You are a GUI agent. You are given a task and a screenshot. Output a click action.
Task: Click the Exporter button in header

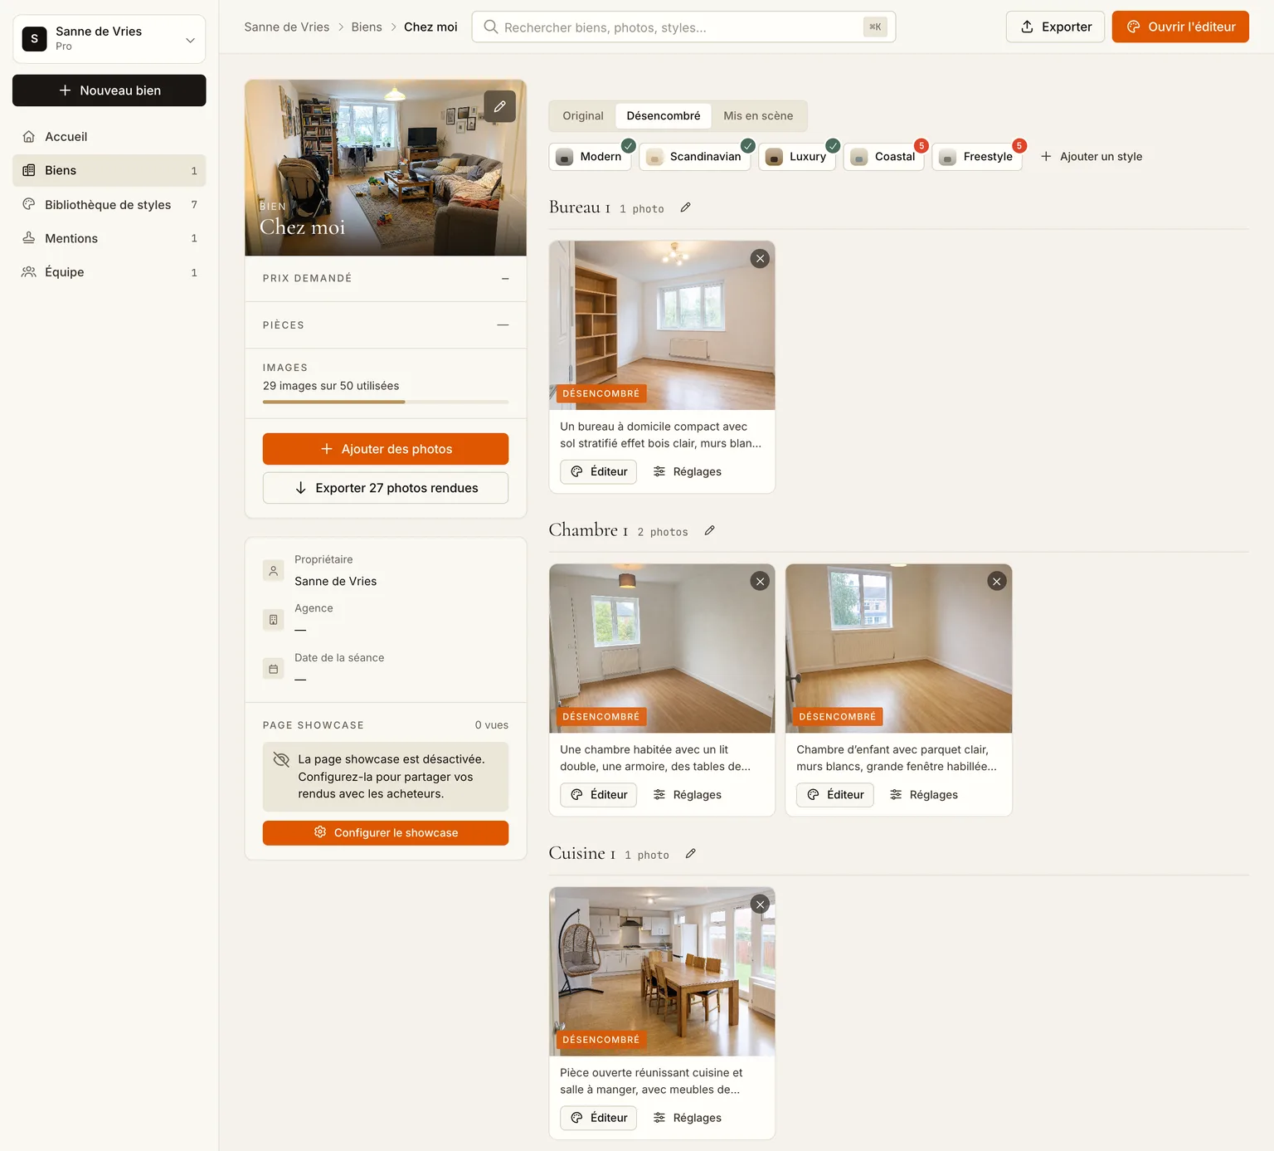click(x=1055, y=27)
